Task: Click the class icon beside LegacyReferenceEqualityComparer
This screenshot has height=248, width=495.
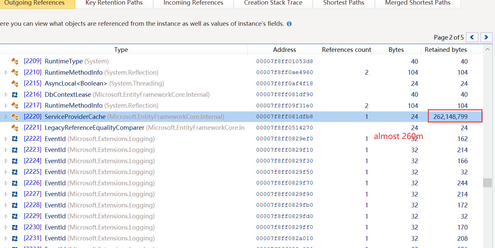Action: pos(15,127)
